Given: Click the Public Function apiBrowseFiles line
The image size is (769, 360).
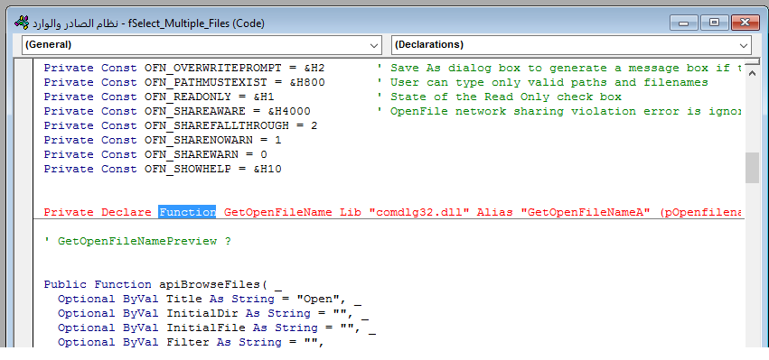Looking at the screenshot, I should point(163,284).
